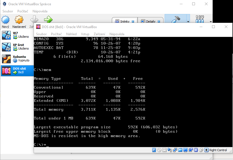
Task: Click the Right Control host key label
Action: pyautogui.click(x=218, y=150)
